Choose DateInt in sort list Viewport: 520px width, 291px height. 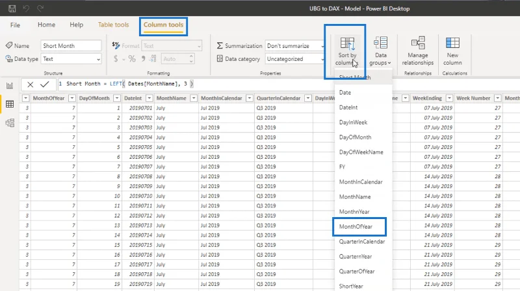pyautogui.click(x=363, y=108)
